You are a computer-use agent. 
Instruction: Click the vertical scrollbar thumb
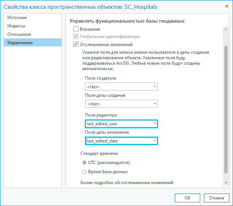point(226,110)
